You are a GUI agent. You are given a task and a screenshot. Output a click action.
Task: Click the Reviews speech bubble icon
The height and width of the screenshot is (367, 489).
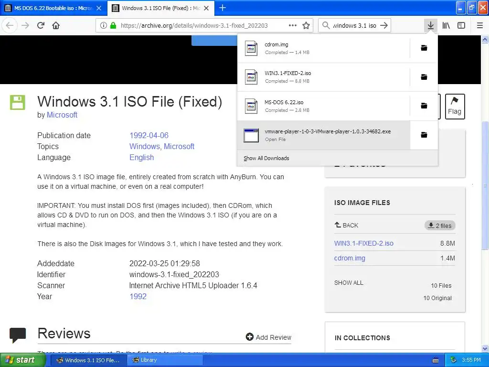(x=18, y=335)
